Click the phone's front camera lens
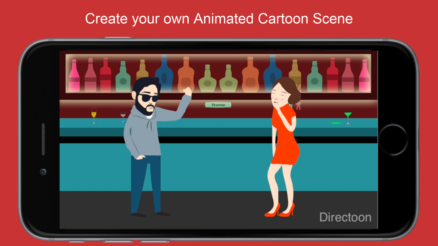 pyautogui.click(x=43, y=172)
